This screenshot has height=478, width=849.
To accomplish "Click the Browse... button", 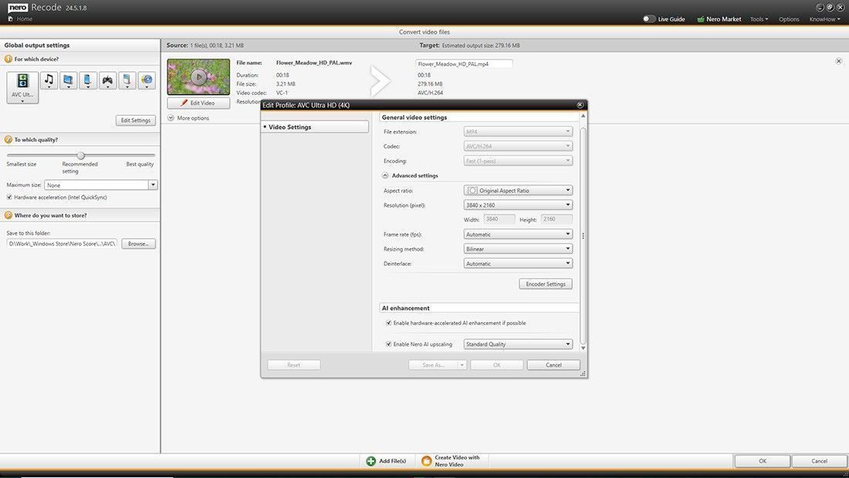I will (x=139, y=244).
